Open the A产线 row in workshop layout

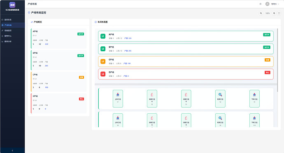point(186,36)
